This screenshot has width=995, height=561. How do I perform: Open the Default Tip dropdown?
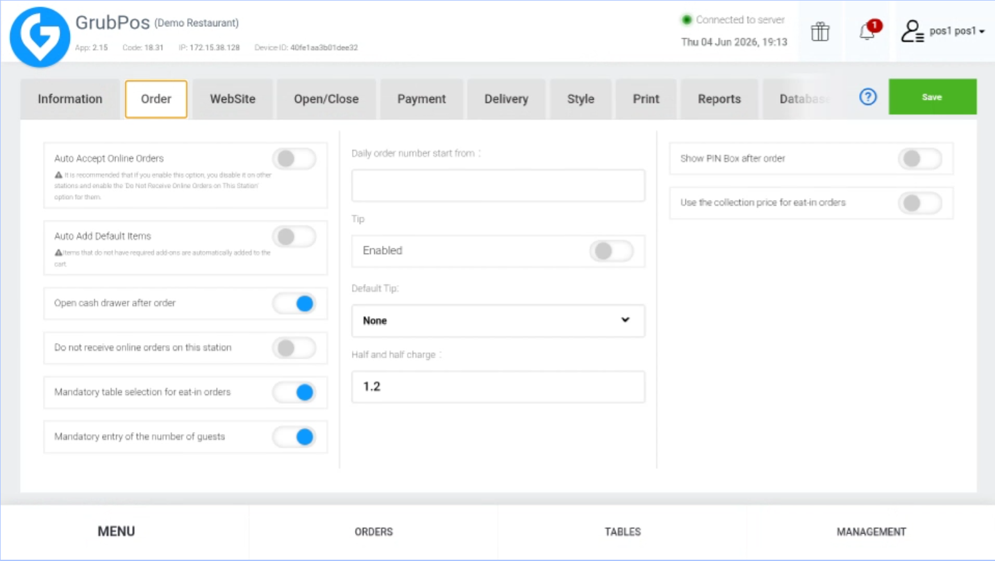[x=498, y=320]
